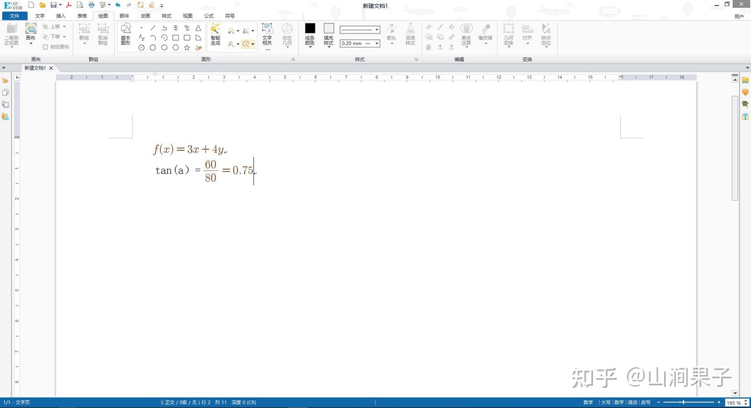This screenshot has height=408, width=751.
Task: Click the zoom slider handle in status bar
Action: point(684,402)
